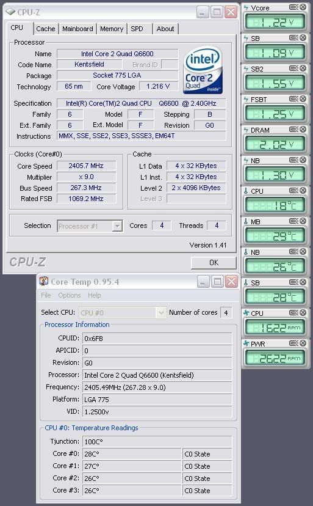Switch to the Cache tab in CPU-Z

click(x=45, y=29)
